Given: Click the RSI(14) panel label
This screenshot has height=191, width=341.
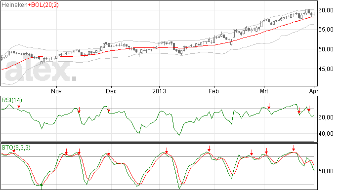Looking at the screenshot, I should tap(12, 100).
